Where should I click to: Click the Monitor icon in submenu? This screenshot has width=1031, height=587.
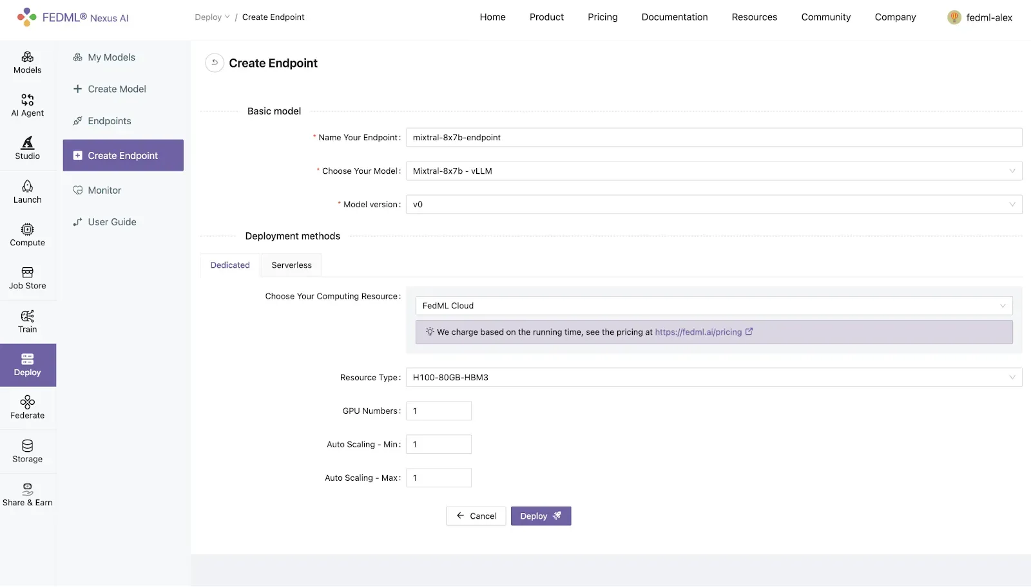pos(77,190)
